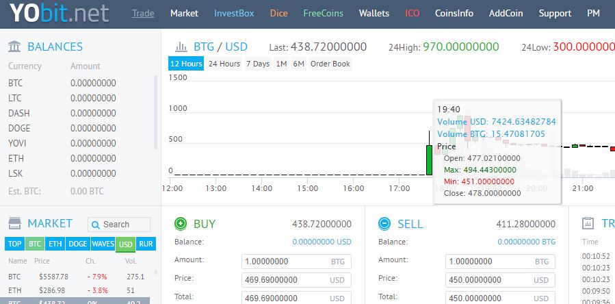Click the bar chart icon beside BTG/USD
This screenshot has height=304, width=615.
(181, 47)
